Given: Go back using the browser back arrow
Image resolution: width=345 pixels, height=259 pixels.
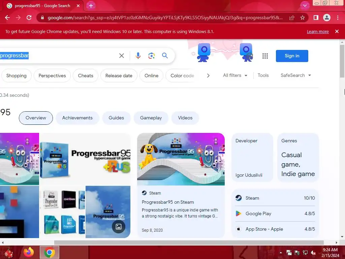Looking at the screenshot, I should (x=7, y=18).
